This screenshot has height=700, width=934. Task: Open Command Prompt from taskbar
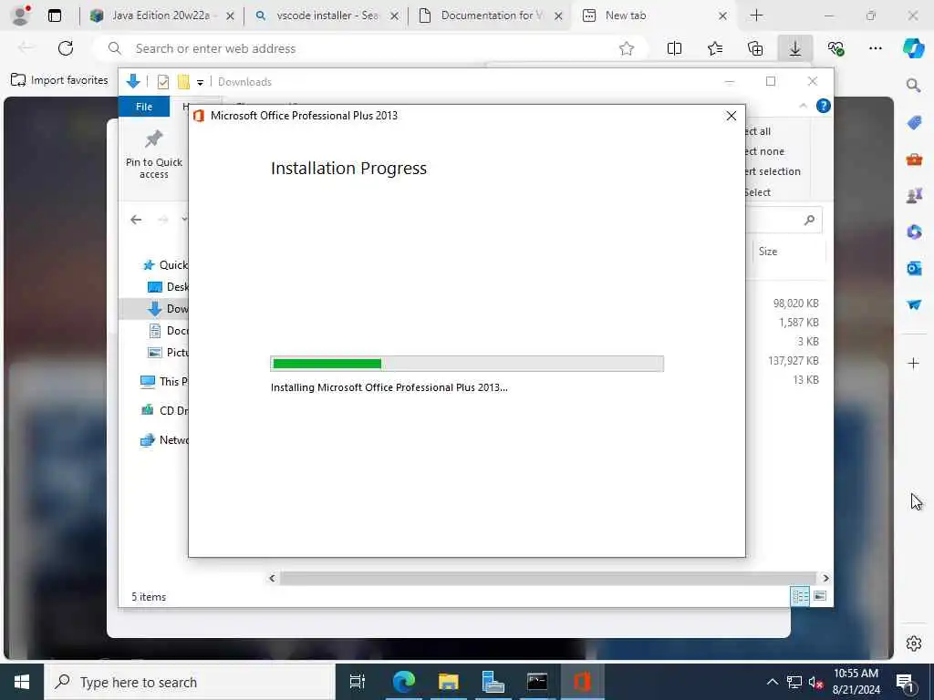coord(537,682)
